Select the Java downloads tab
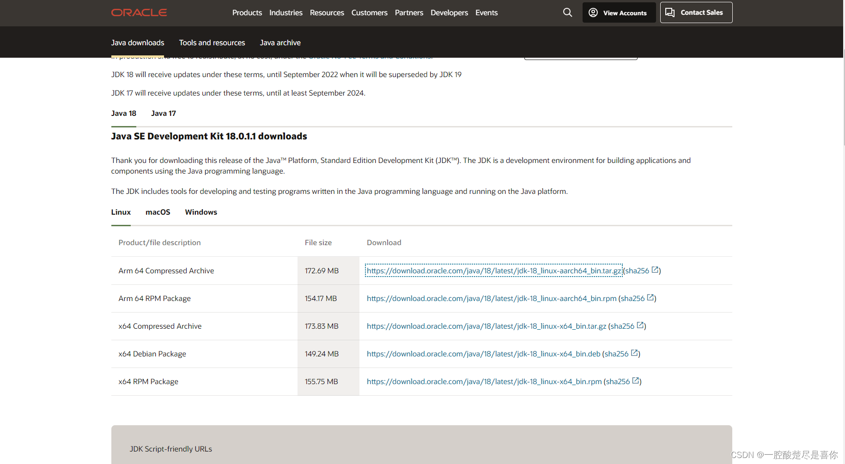The height and width of the screenshot is (464, 845). click(x=138, y=42)
